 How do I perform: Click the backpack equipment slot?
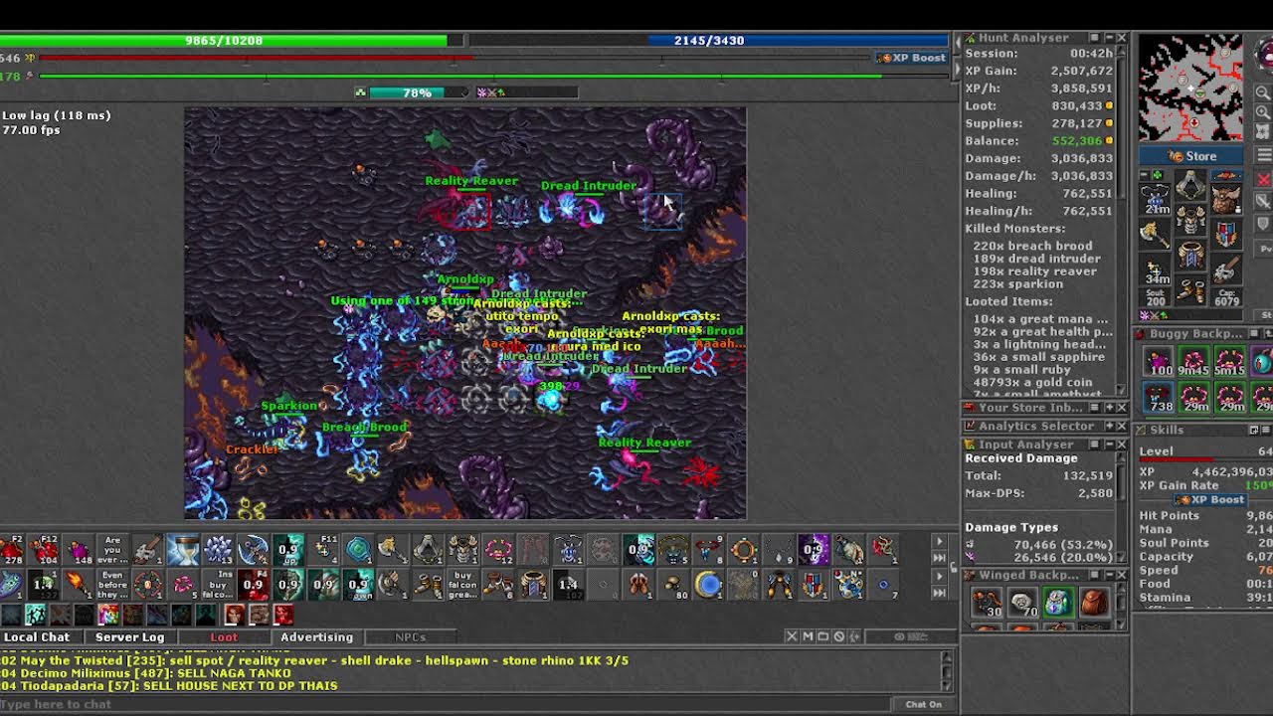point(1226,198)
